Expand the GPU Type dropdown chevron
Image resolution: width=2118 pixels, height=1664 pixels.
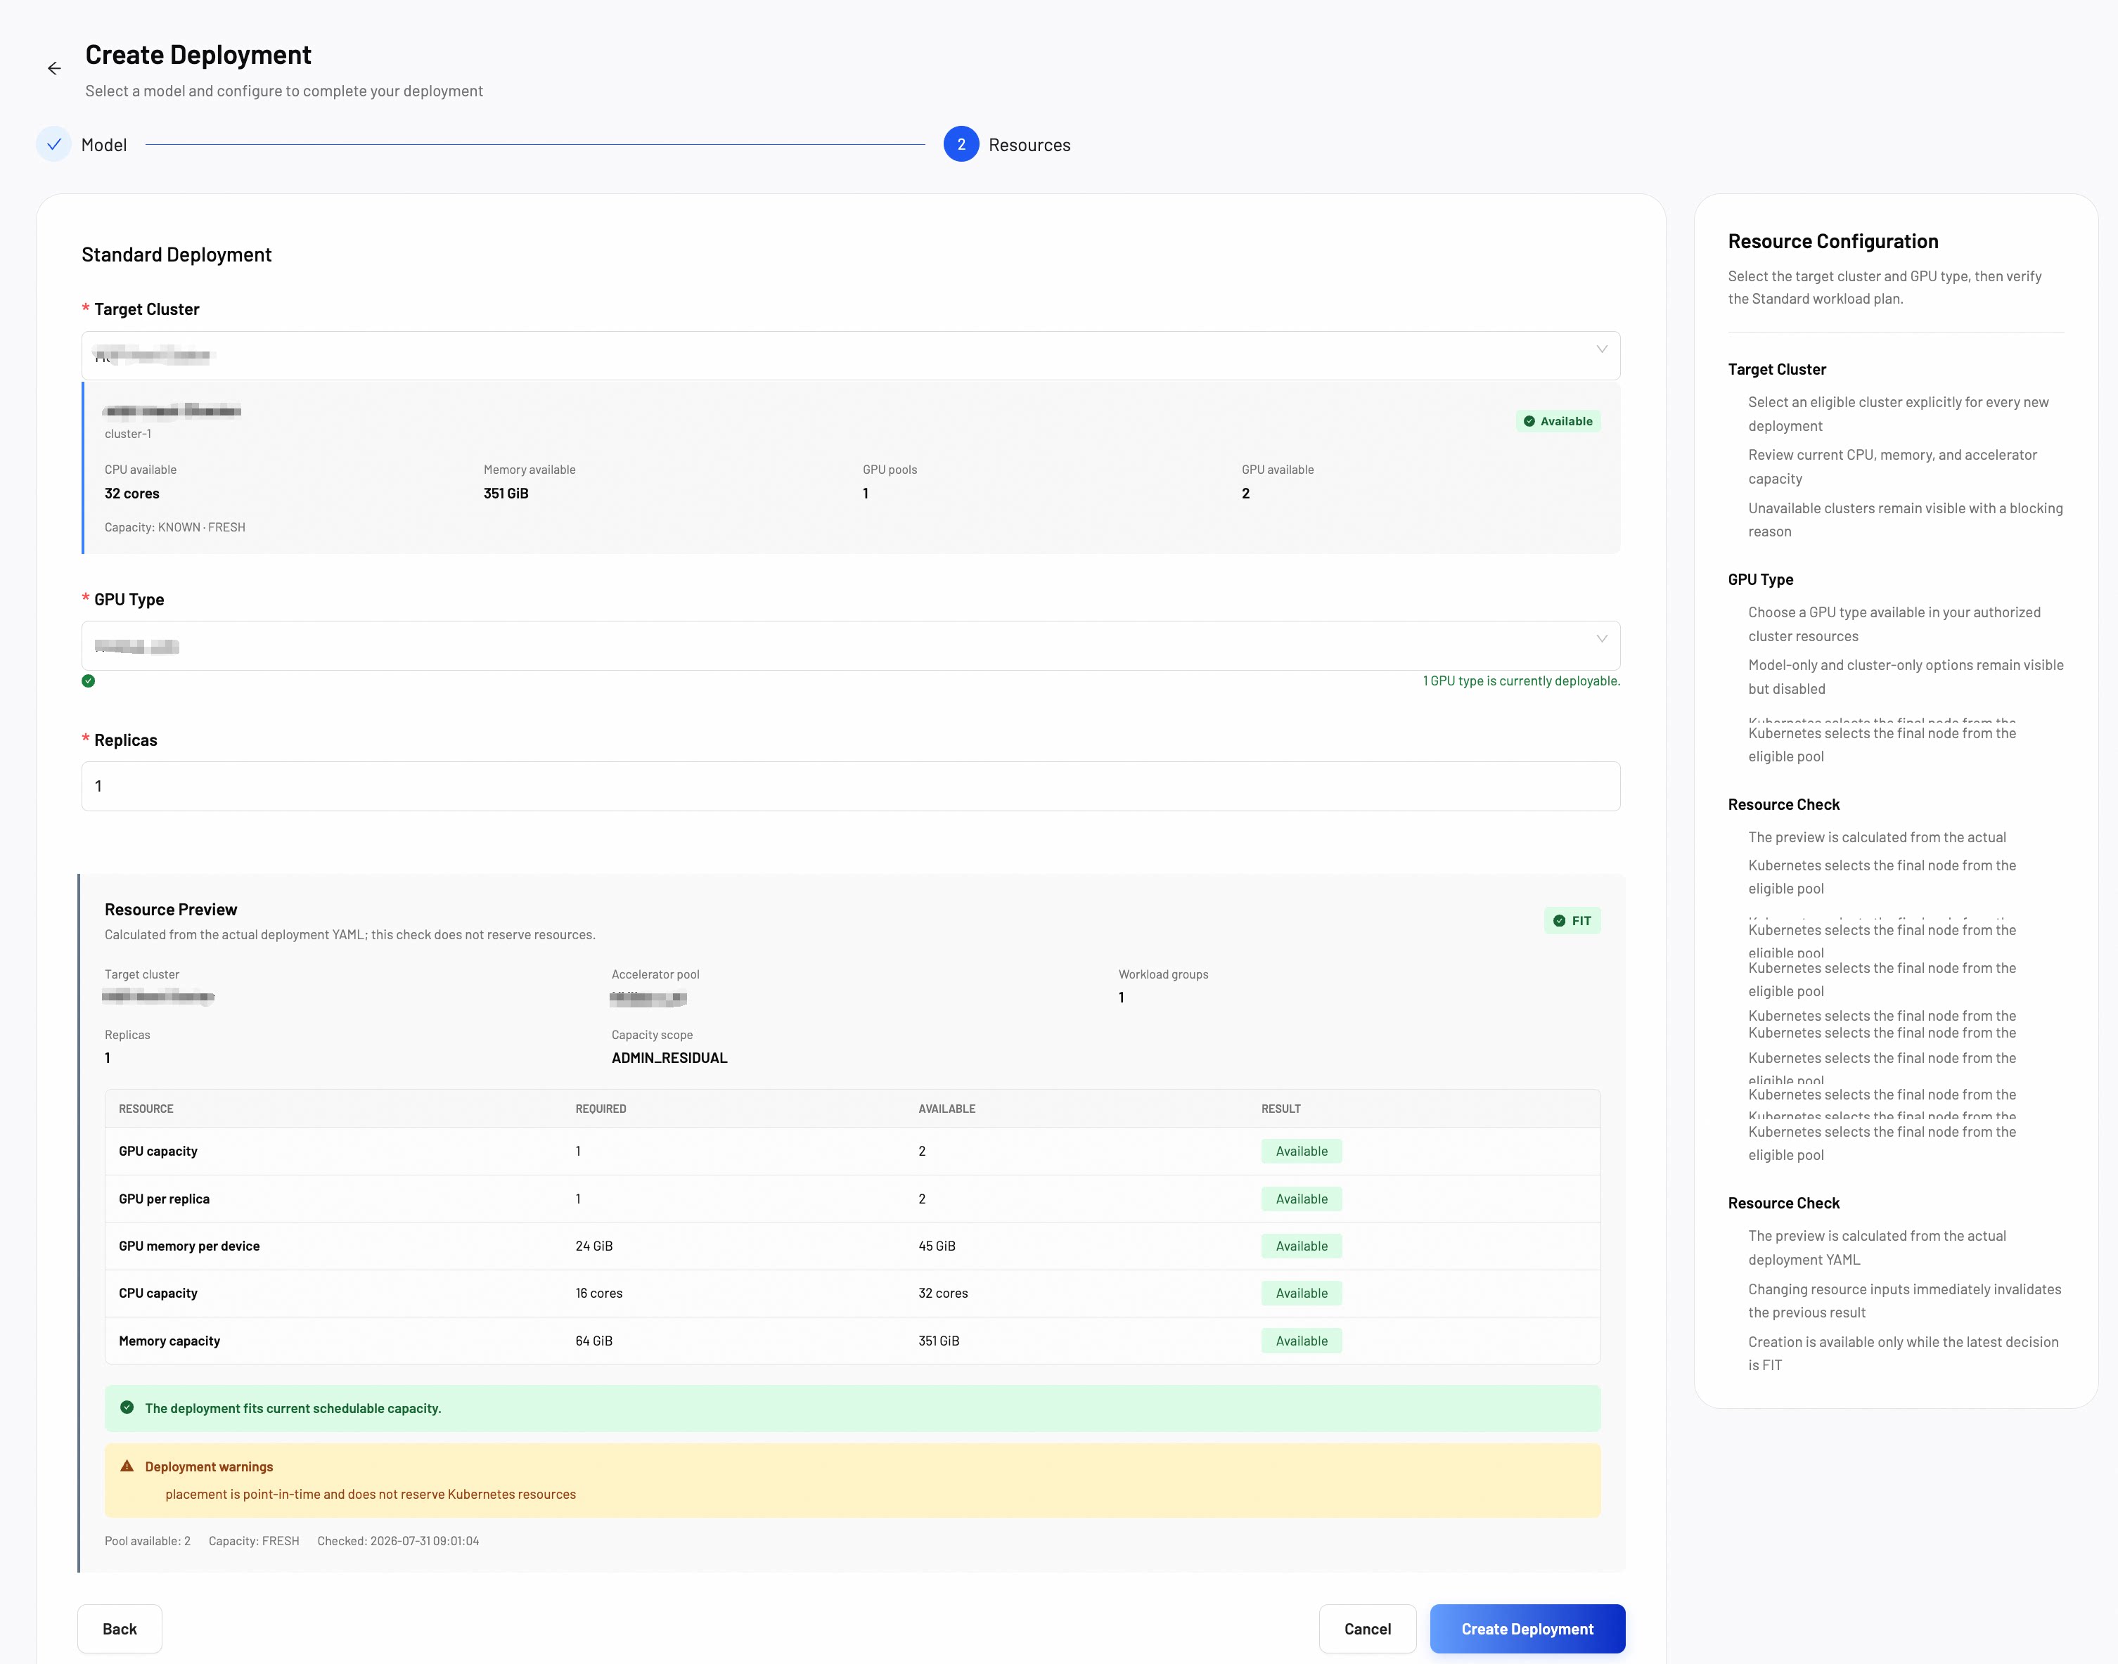1602,639
